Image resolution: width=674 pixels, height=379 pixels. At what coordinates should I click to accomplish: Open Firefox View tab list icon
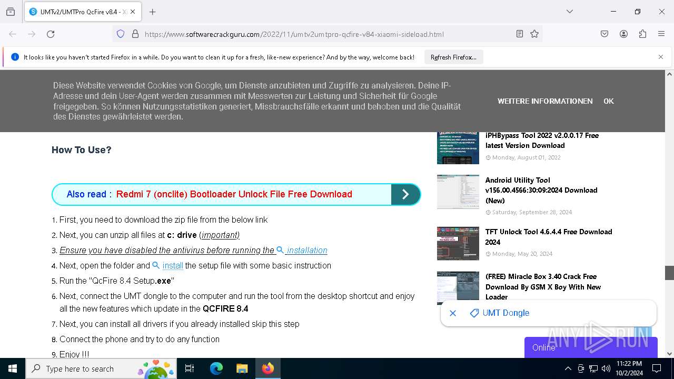(11, 12)
